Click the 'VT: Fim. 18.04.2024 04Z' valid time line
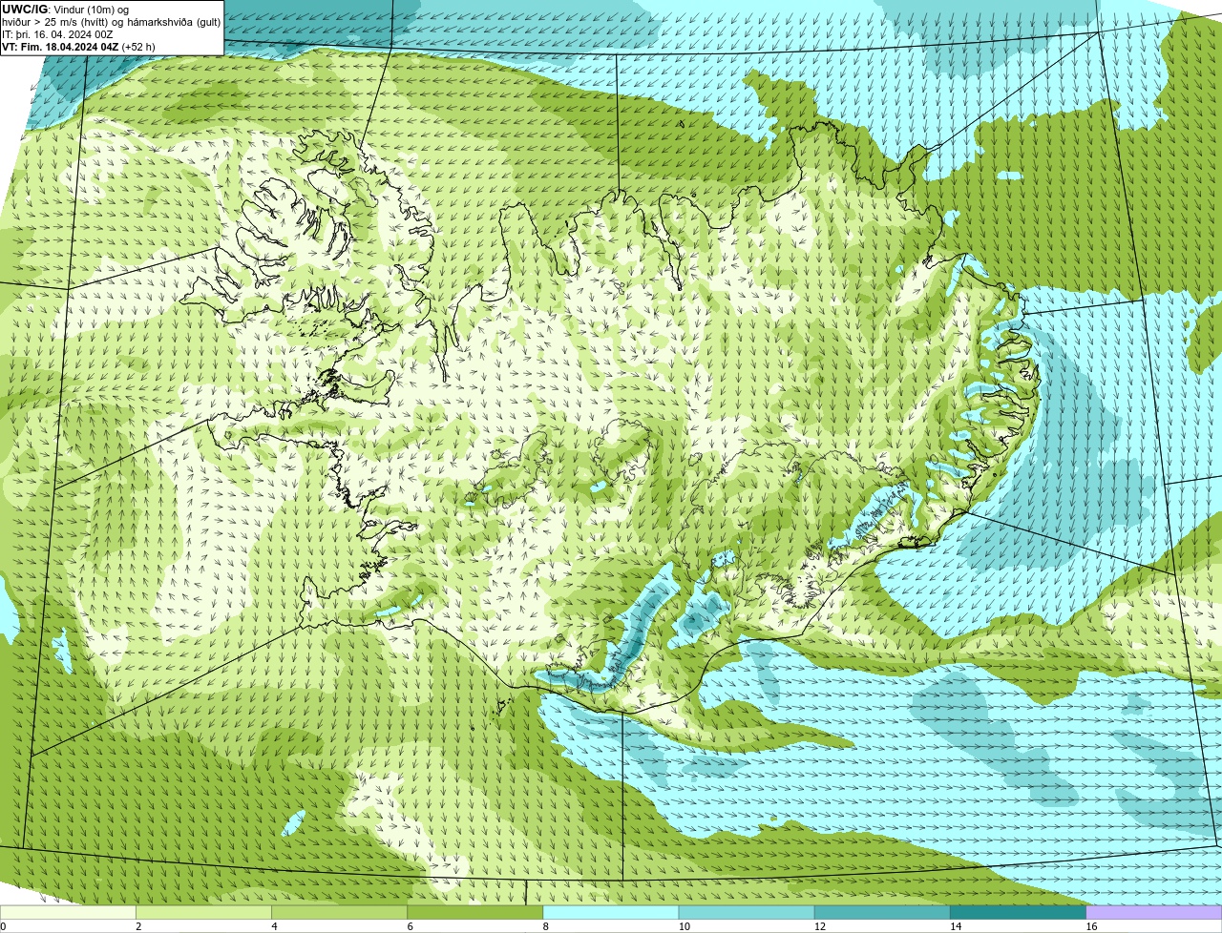1222x933 pixels. tap(78, 47)
